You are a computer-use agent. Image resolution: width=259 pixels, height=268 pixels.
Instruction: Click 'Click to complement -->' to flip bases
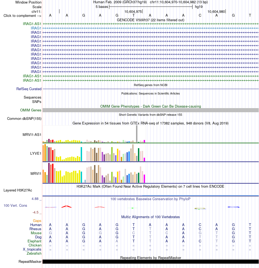pos(22,16)
